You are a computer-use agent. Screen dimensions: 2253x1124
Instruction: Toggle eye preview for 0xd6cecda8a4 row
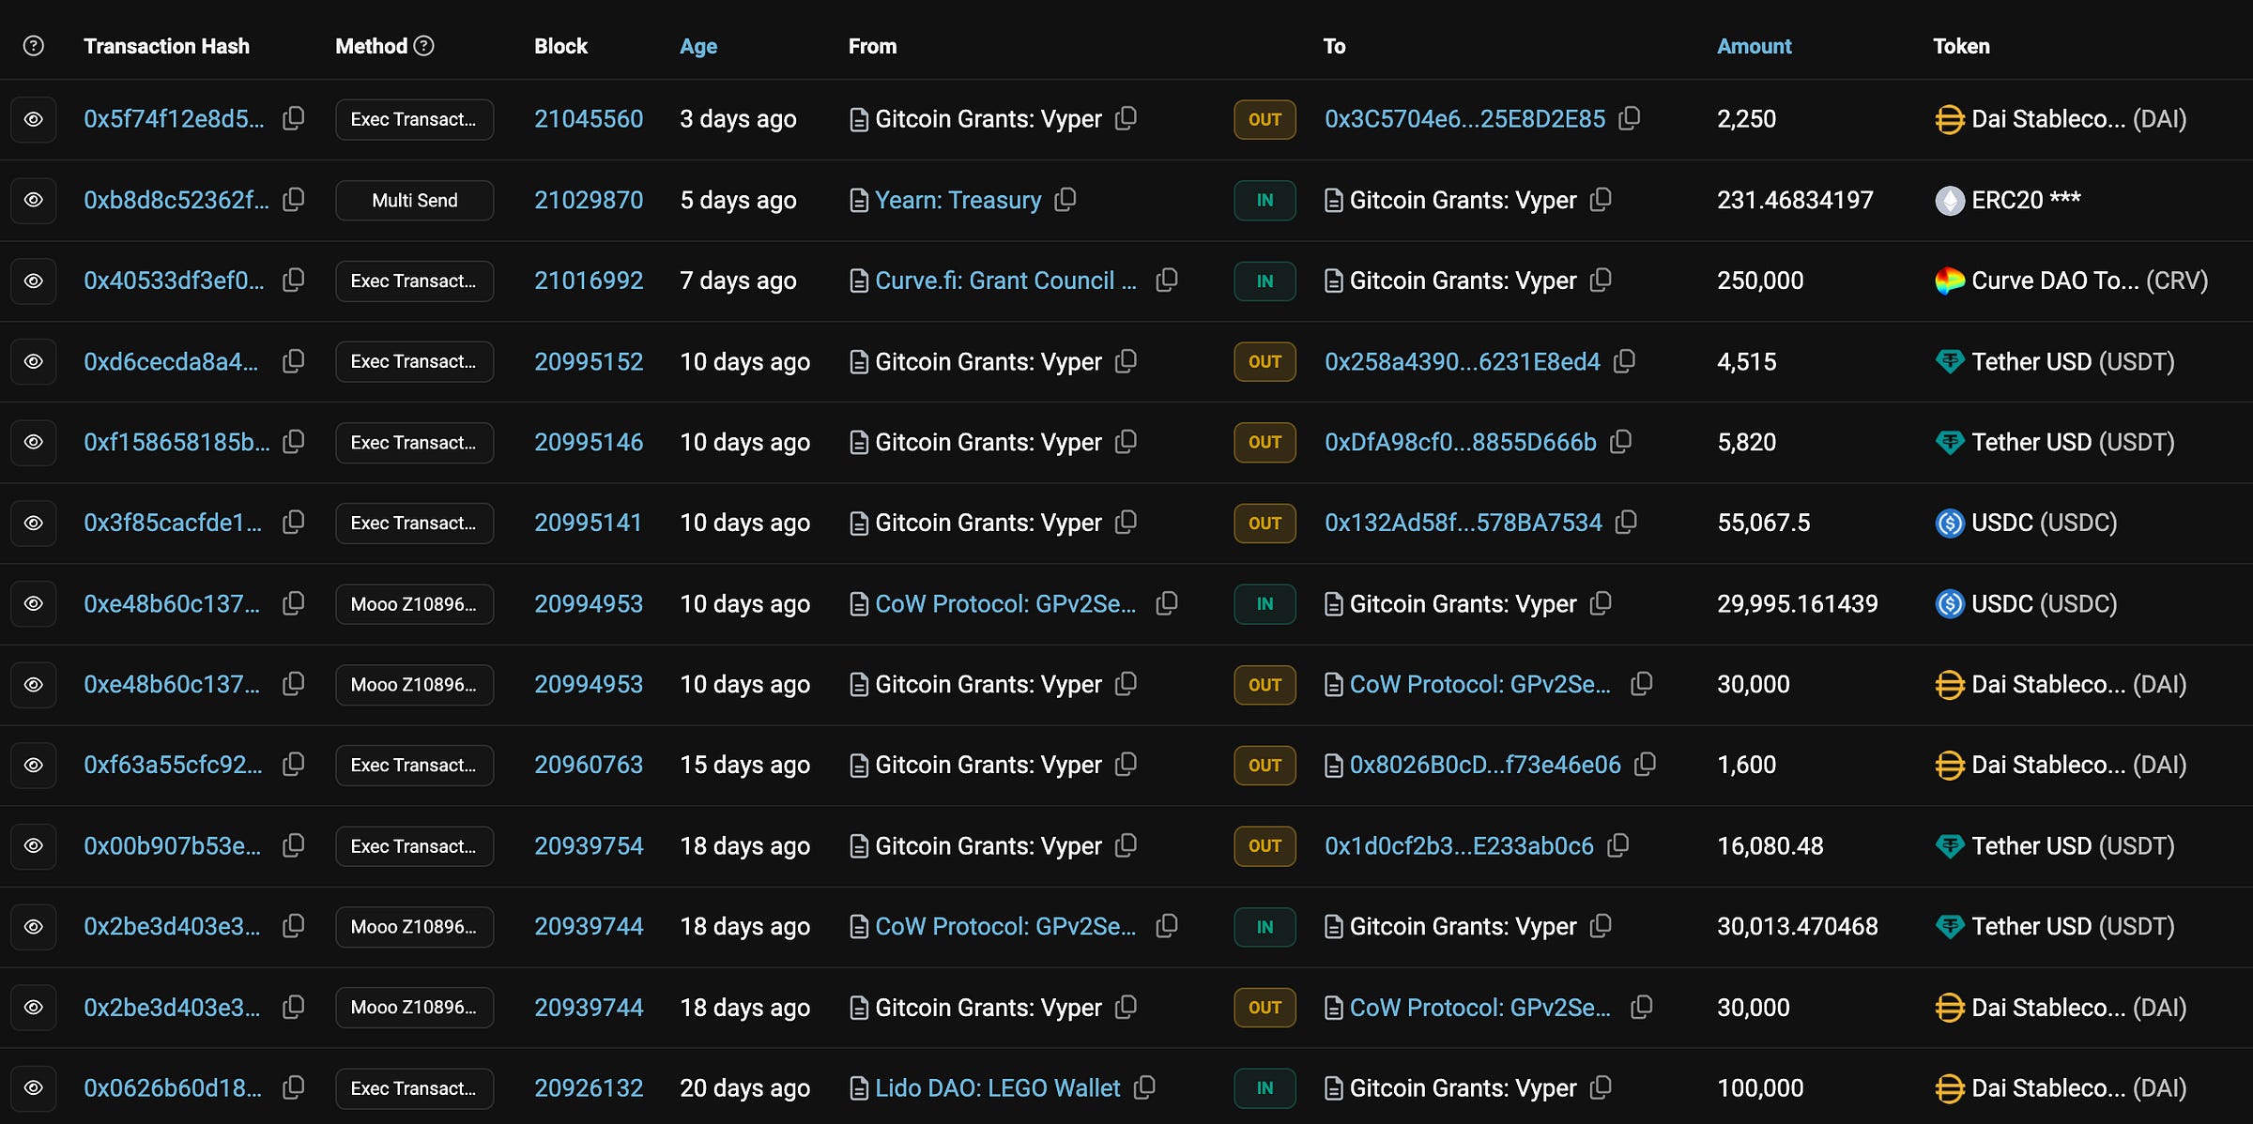click(x=33, y=361)
